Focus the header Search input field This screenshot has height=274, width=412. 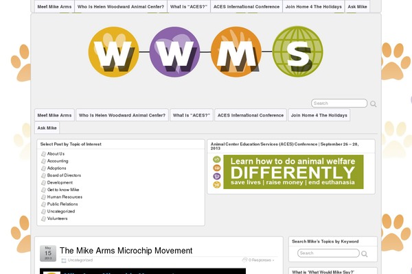[339, 103]
